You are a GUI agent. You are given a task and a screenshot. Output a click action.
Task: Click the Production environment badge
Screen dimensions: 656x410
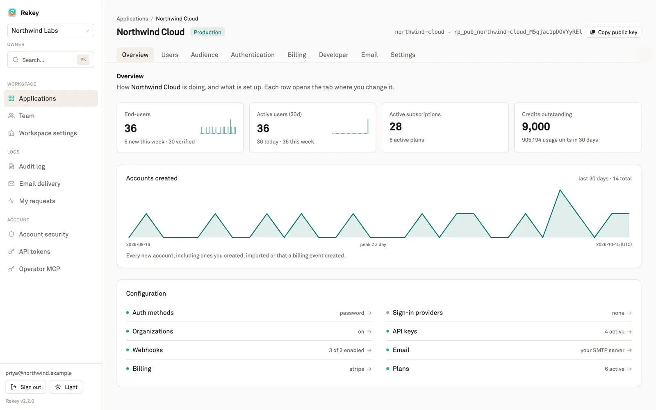pos(207,32)
